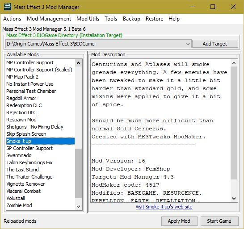The image size is (244, 229).
Task: Open the Backup menu
Action: pyautogui.click(x=131, y=19)
